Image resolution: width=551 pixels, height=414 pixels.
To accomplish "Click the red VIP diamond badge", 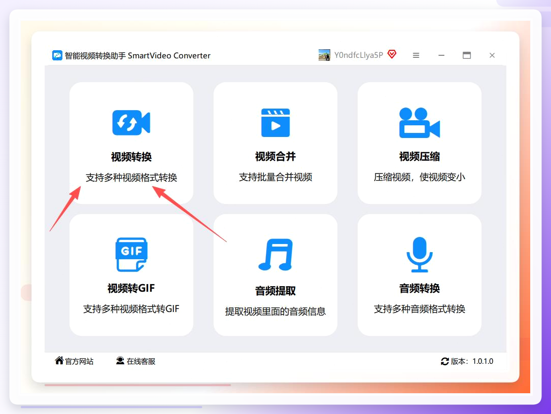I will point(392,54).
